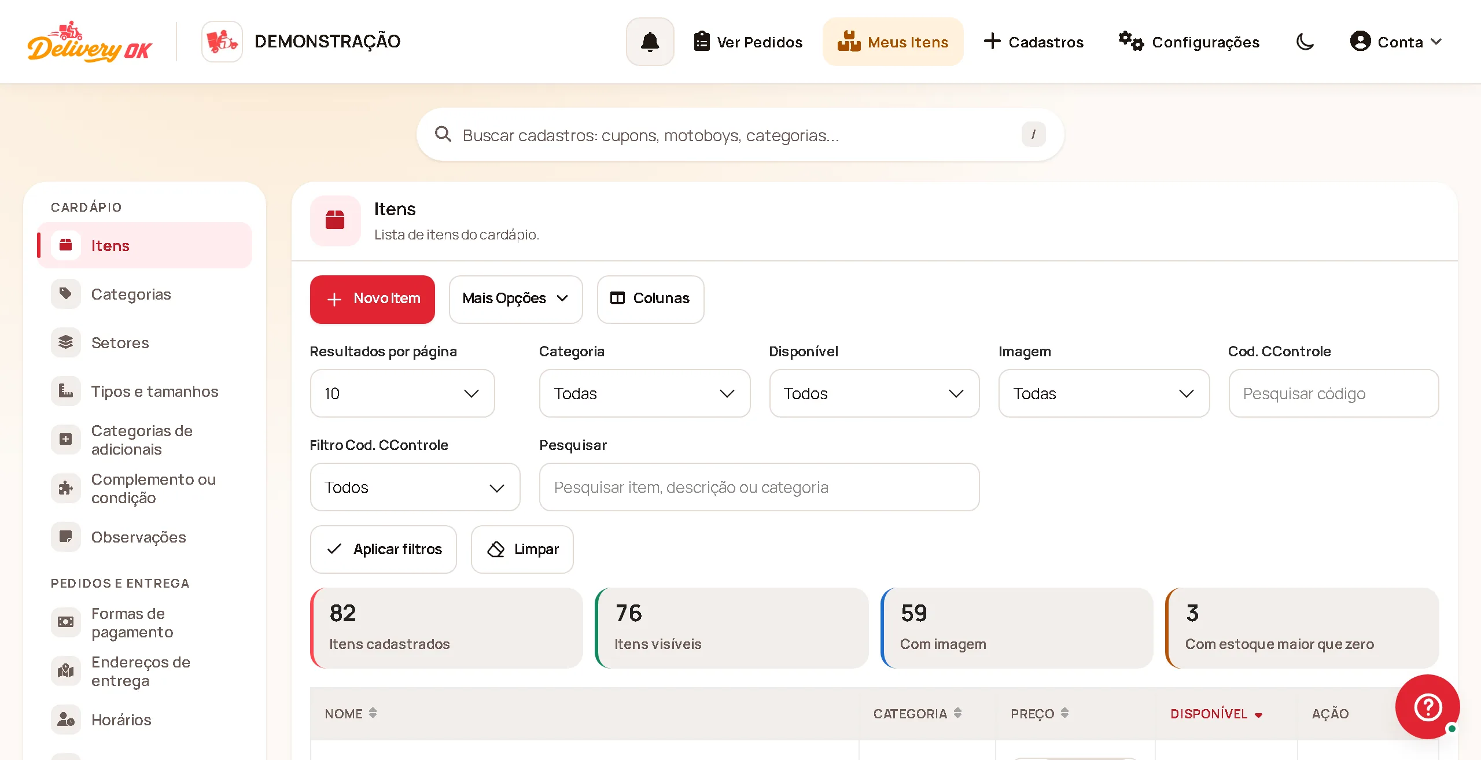Open Resultados por página dropdown
Screen dimensions: 1481x760
[403, 393]
